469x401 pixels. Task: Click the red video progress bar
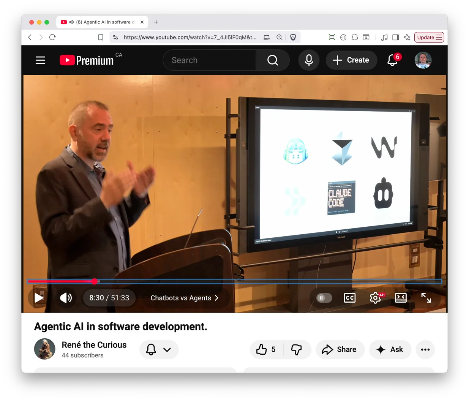pos(61,281)
